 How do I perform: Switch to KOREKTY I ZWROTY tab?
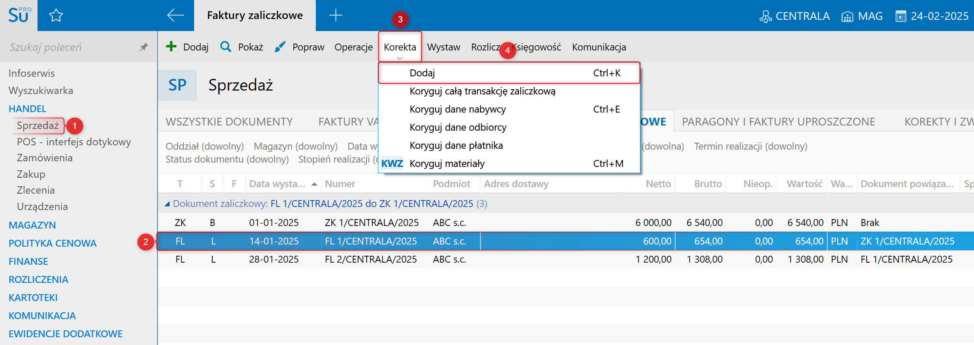click(939, 122)
